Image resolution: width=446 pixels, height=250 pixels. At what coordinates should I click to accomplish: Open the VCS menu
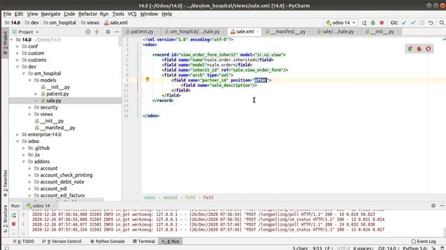click(132, 14)
